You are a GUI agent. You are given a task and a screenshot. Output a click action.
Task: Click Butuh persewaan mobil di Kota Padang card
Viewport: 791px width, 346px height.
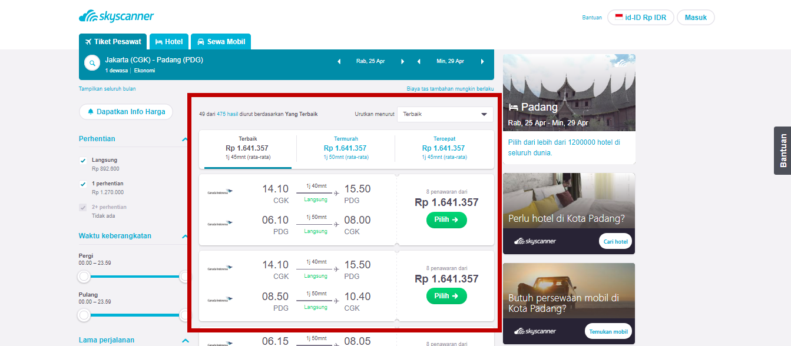(569, 304)
